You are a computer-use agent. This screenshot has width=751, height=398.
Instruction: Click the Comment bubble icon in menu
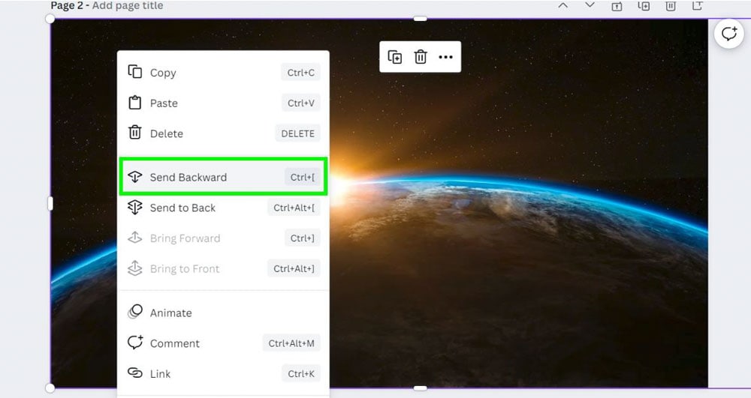135,342
